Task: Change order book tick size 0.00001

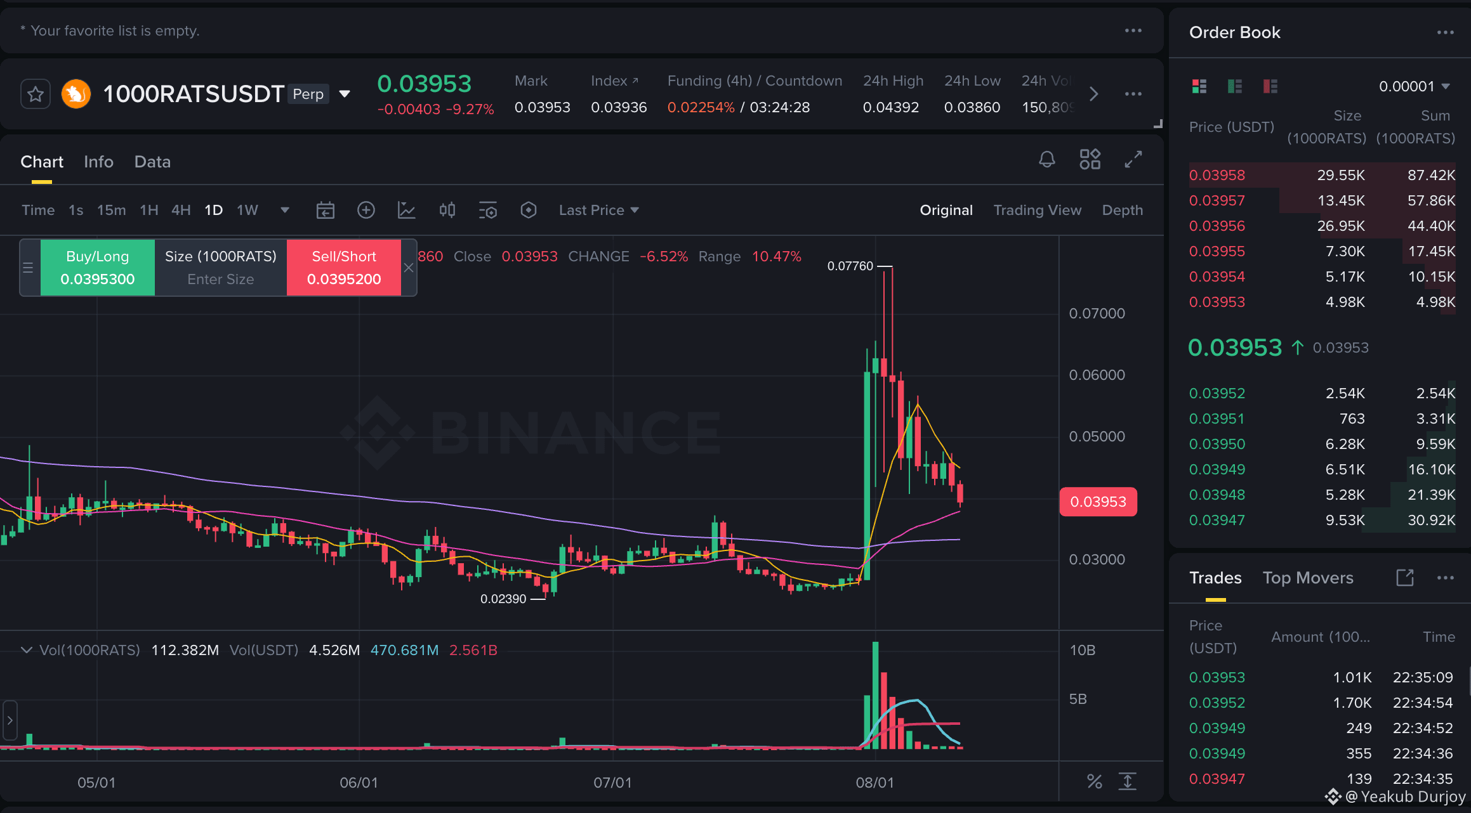Action: coord(1415,86)
